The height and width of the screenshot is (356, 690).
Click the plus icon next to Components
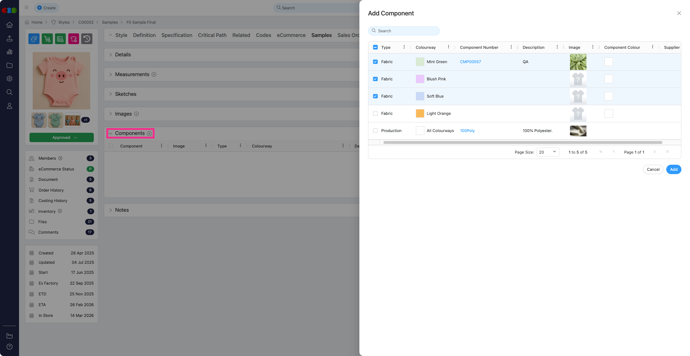(149, 133)
